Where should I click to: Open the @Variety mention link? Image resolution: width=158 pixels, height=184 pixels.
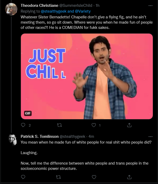tap(83, 11)
